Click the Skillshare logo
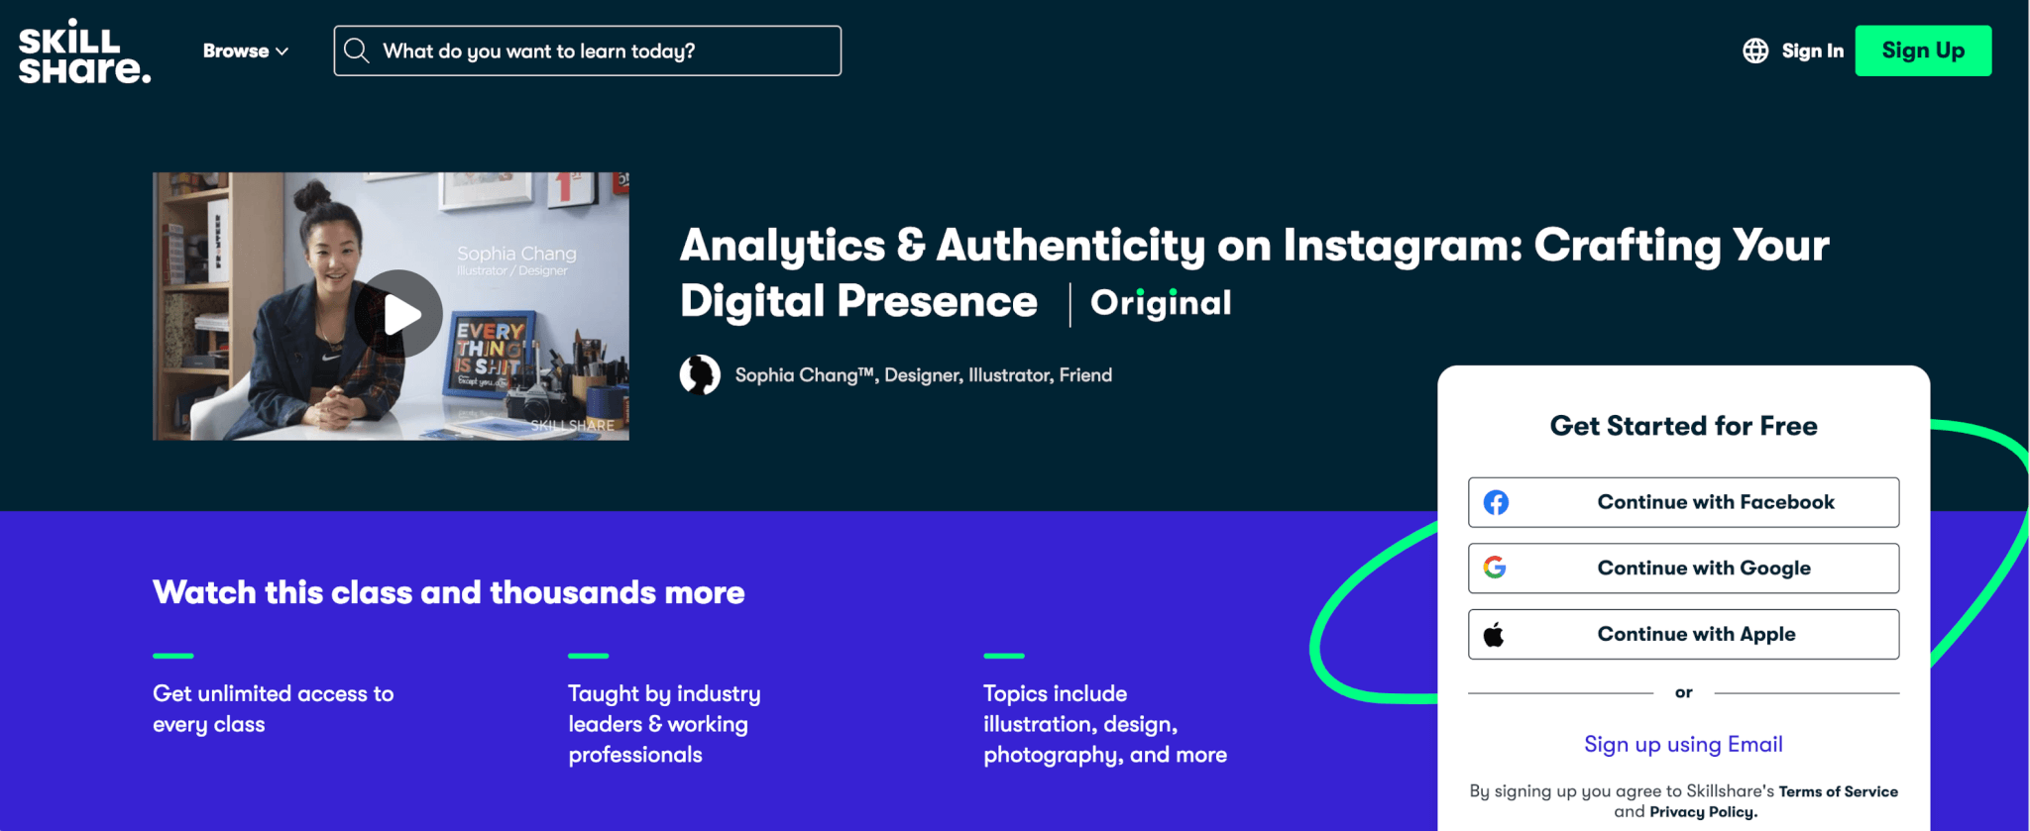 (83, 52)
